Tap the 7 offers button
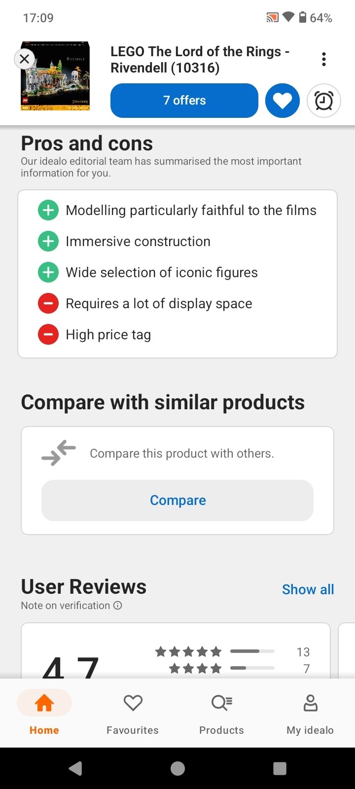 click(x=184, y=101)
